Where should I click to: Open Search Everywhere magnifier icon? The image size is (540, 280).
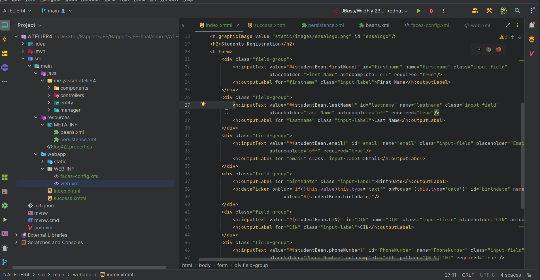point(517,11)
